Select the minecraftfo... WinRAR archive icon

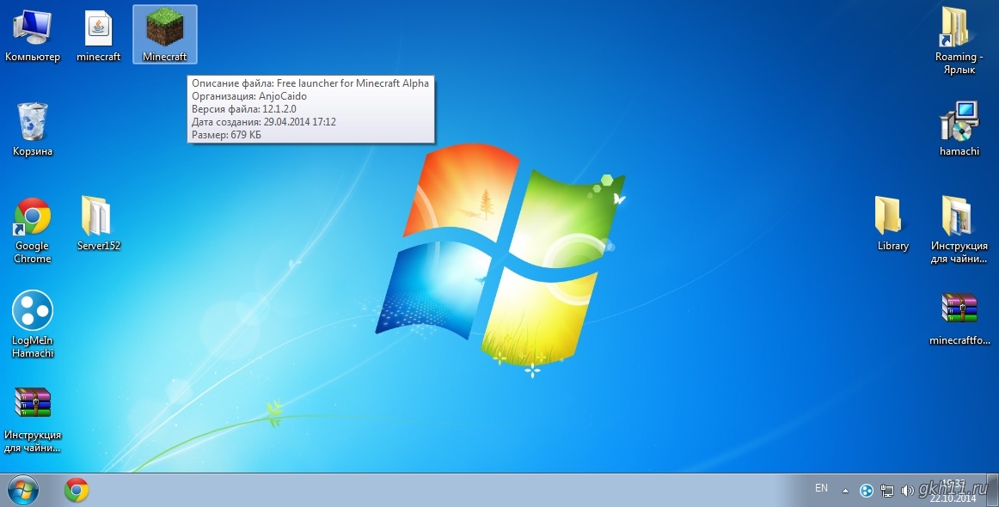[x=959, y=319]
